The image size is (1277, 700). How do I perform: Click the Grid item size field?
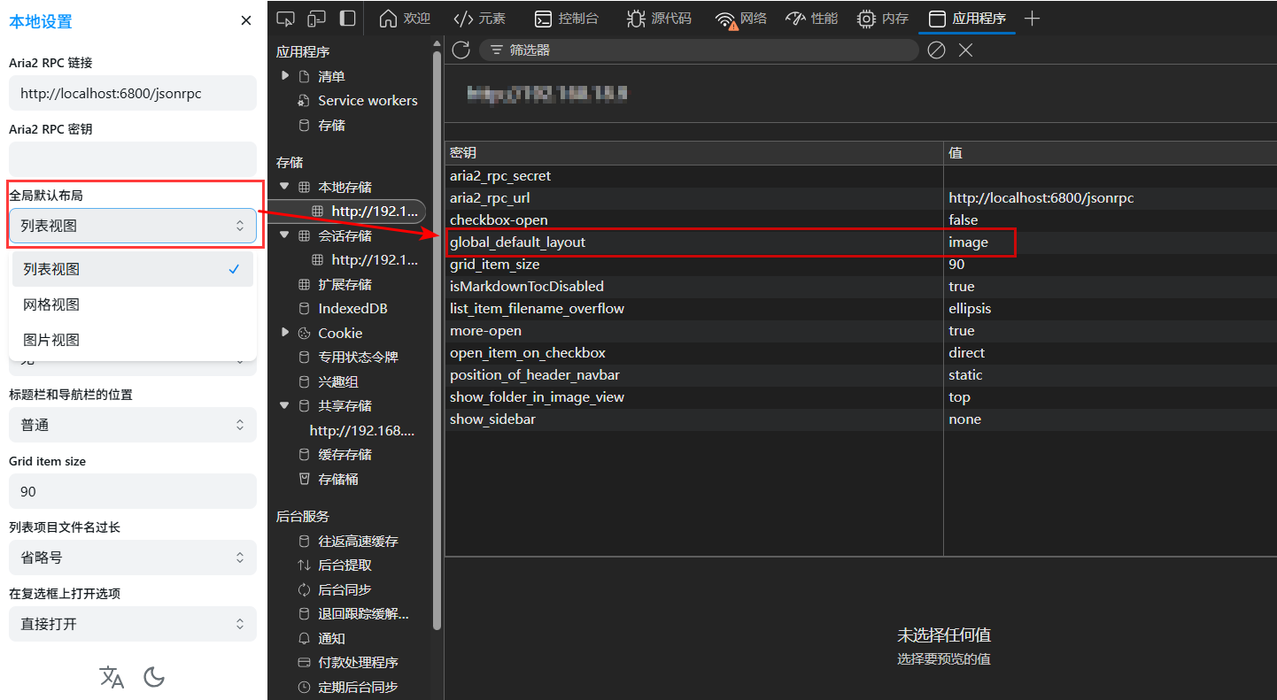tap(133, 491)
